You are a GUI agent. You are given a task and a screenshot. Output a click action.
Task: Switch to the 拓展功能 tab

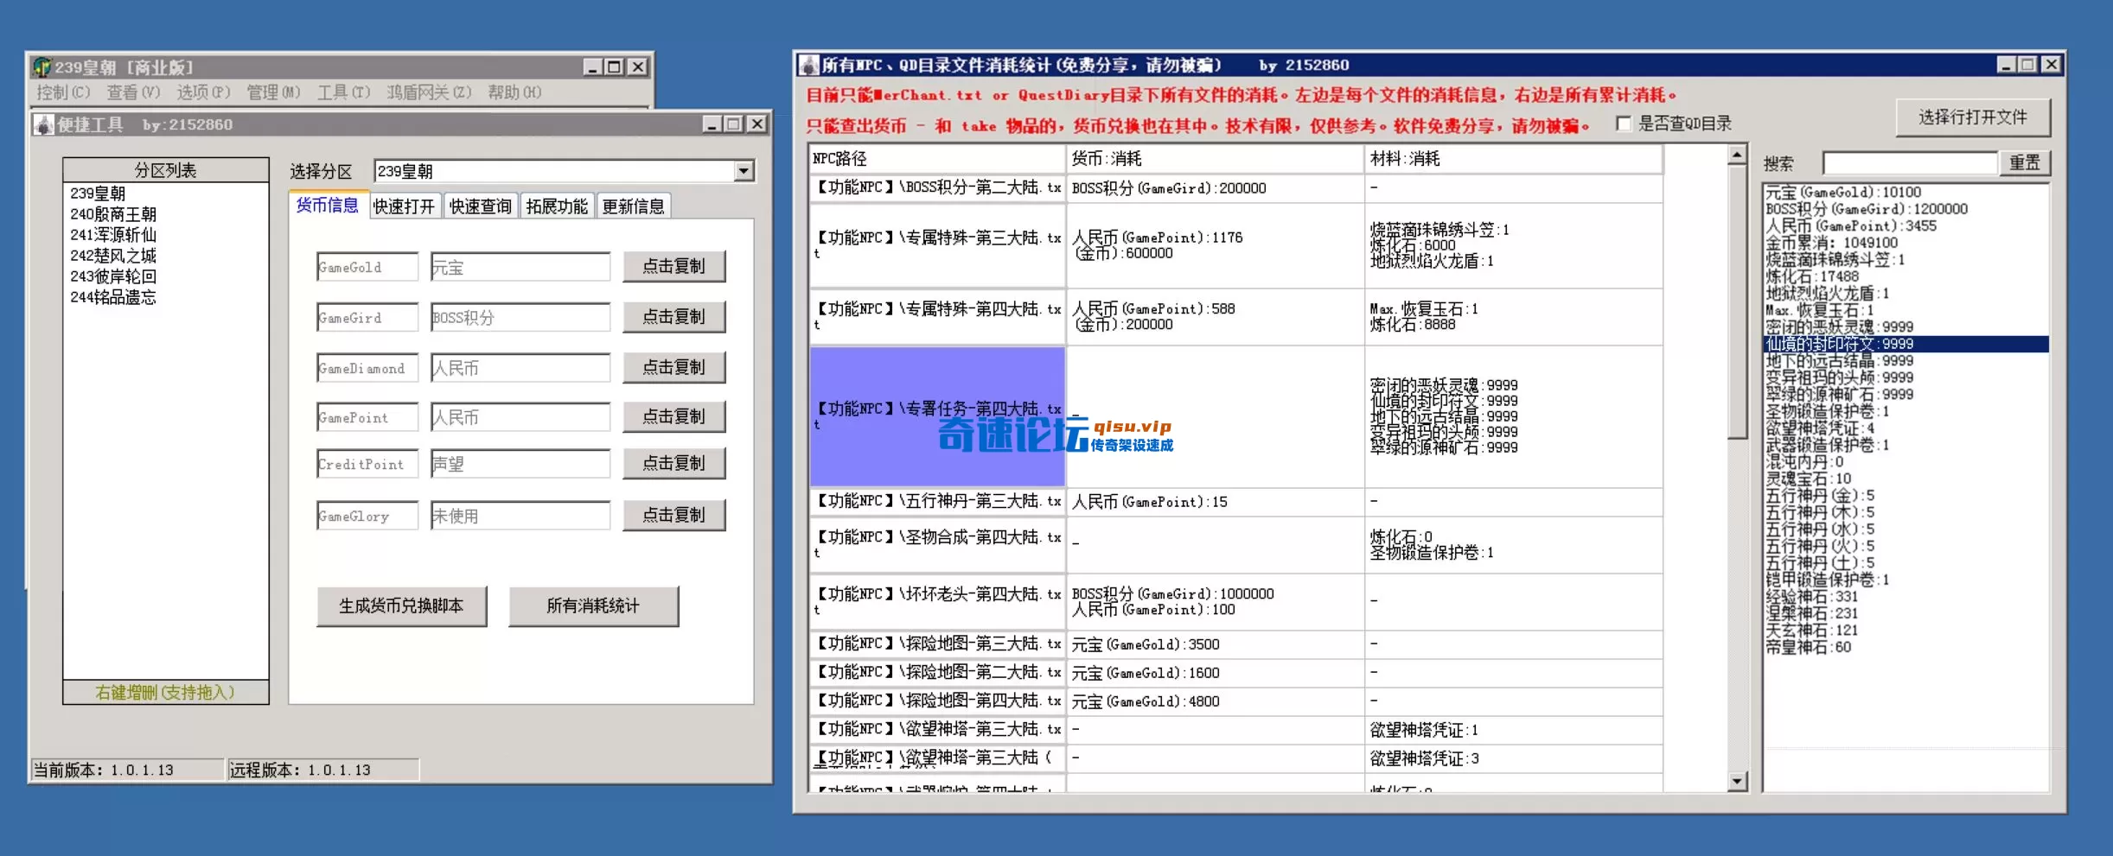tap(557, 206)
